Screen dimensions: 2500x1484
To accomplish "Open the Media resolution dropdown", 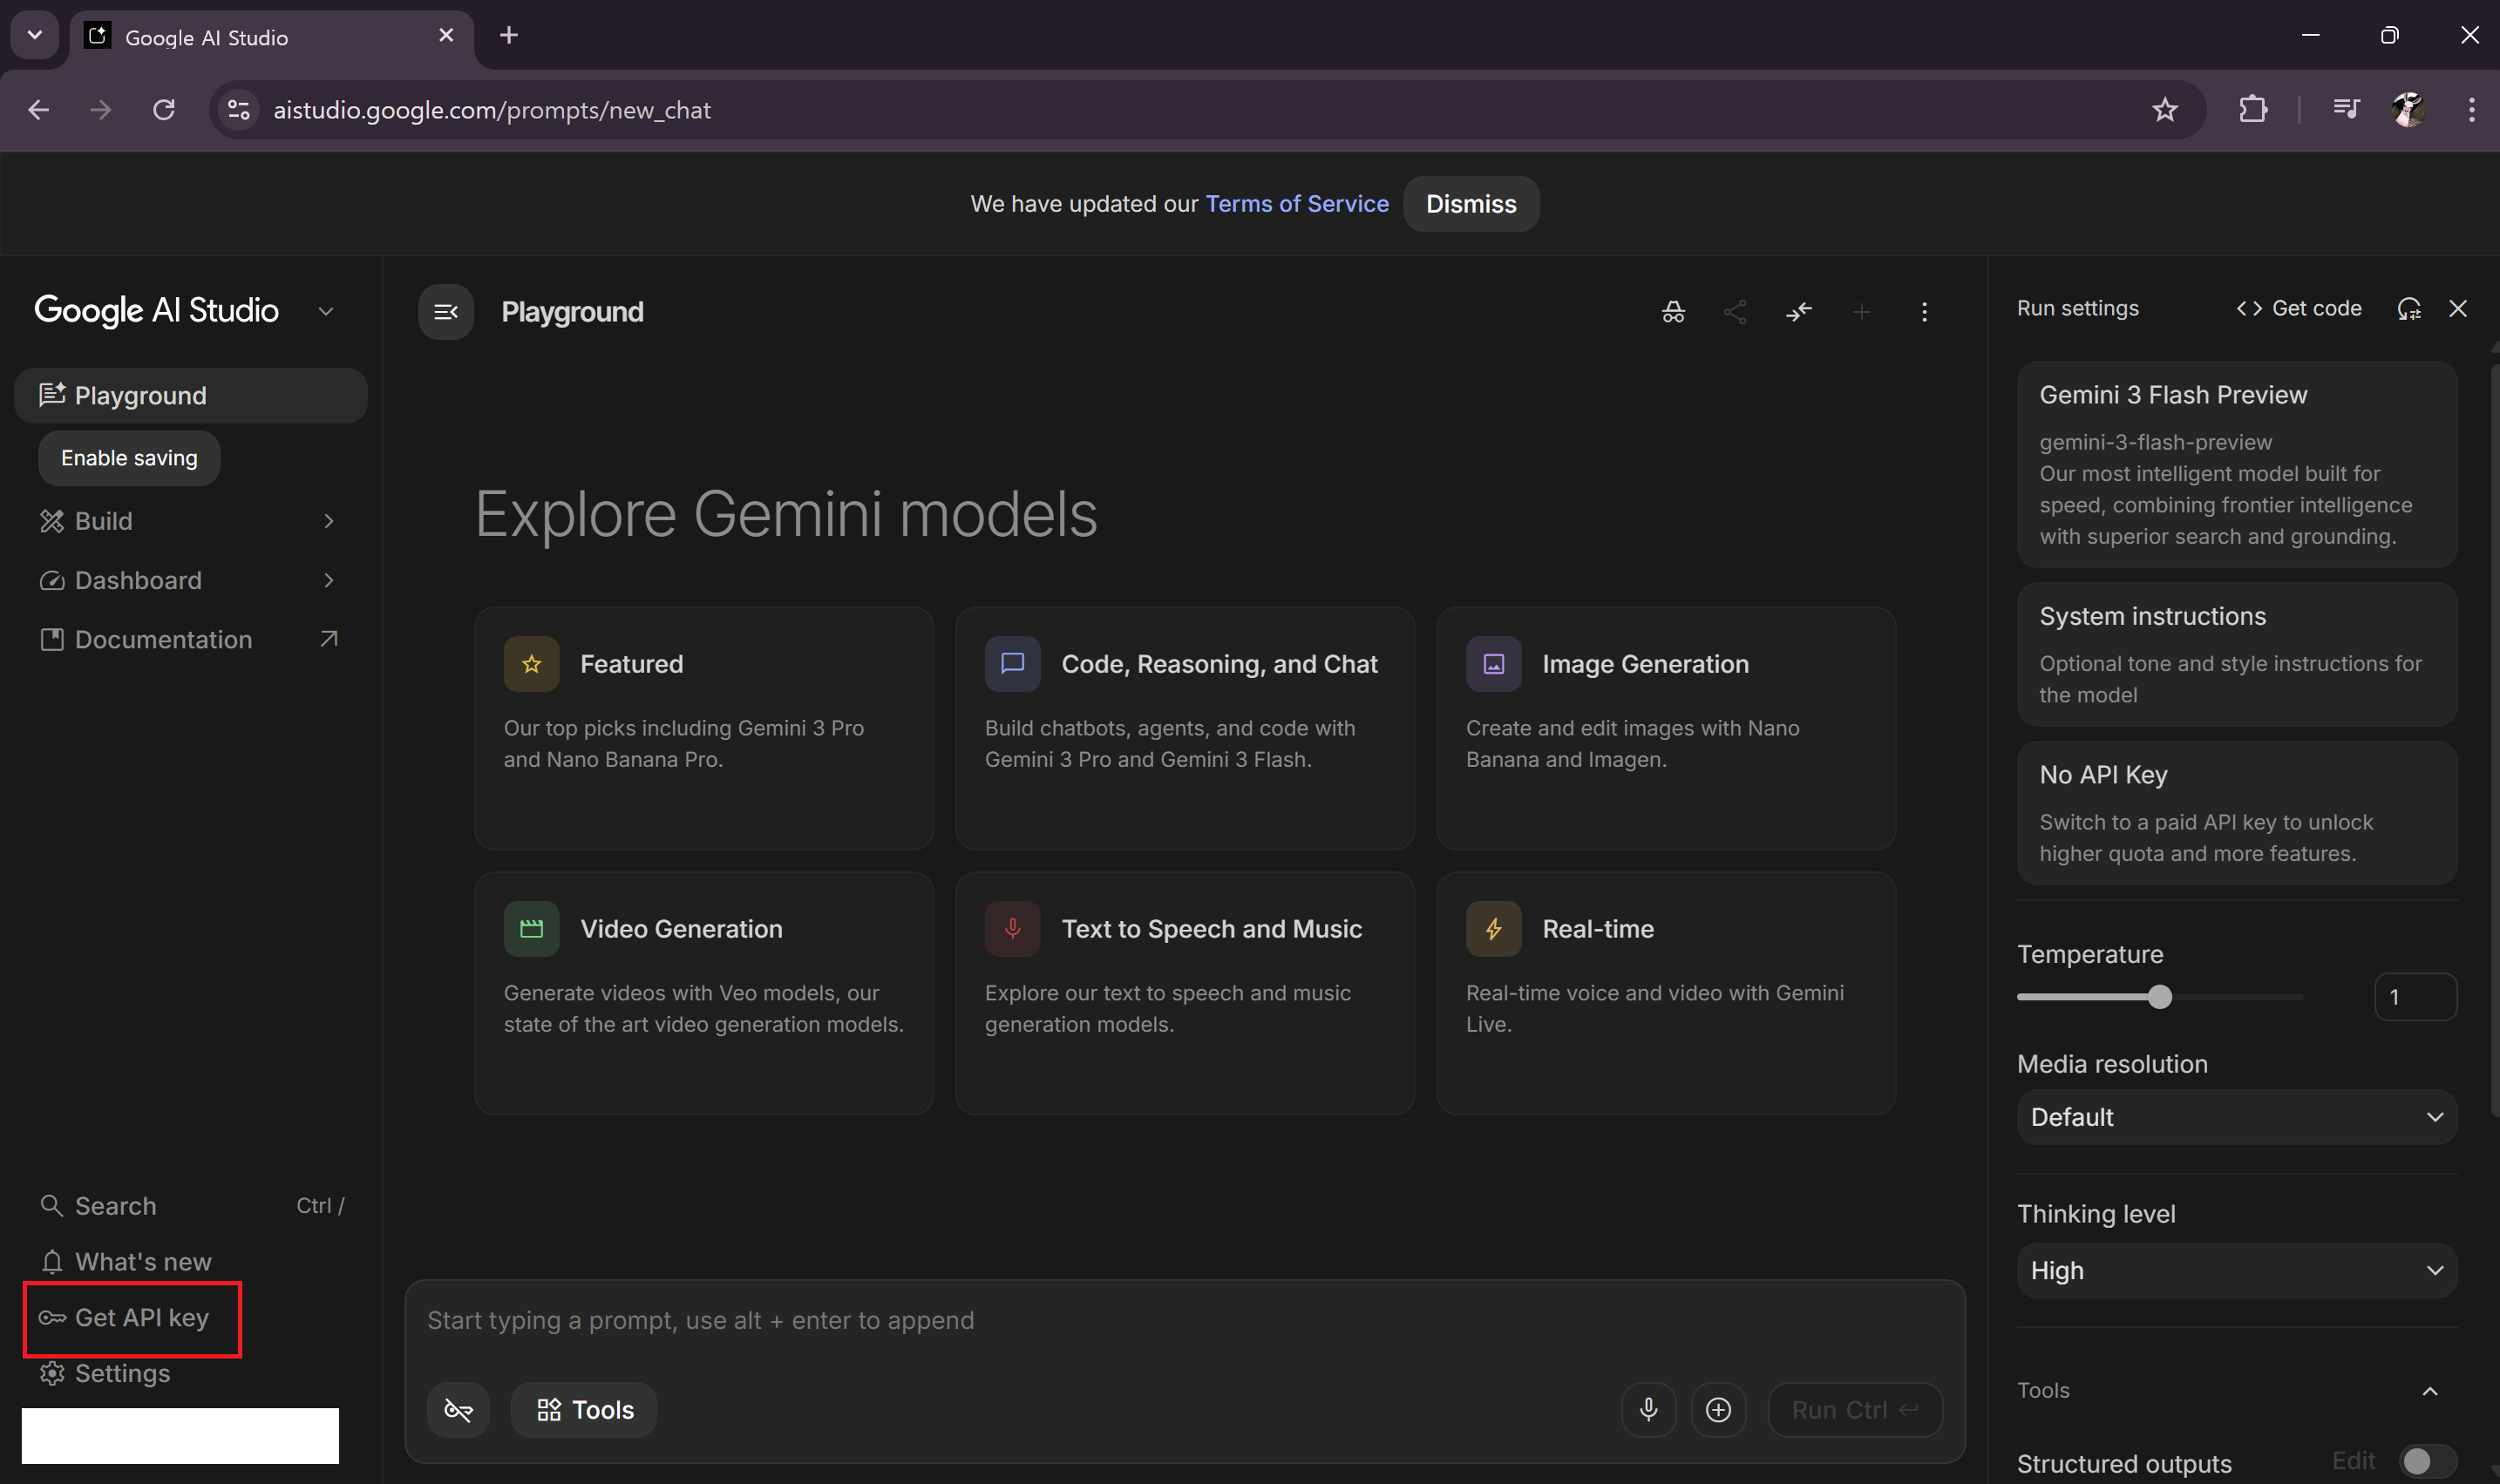I will (2236, 1117).
